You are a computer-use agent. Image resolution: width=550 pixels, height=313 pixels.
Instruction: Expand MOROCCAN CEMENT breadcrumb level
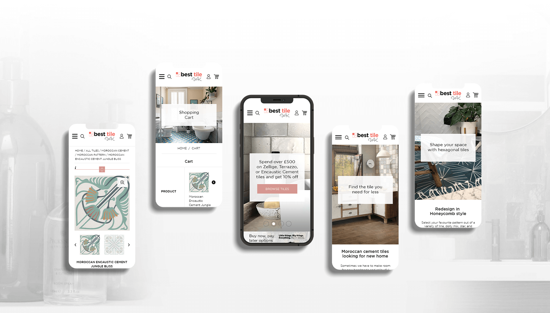click(x=116, y=150)
